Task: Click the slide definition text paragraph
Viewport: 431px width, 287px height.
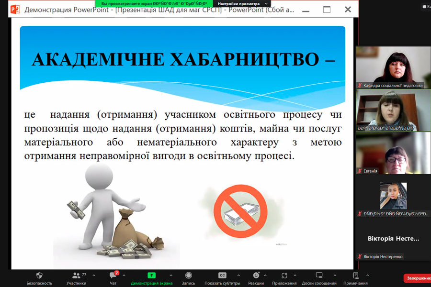Action: [183, 135]
